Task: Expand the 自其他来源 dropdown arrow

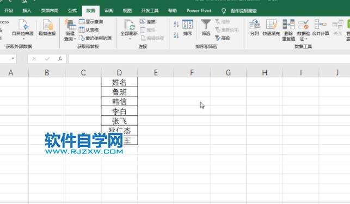Action: pos(23,39)
